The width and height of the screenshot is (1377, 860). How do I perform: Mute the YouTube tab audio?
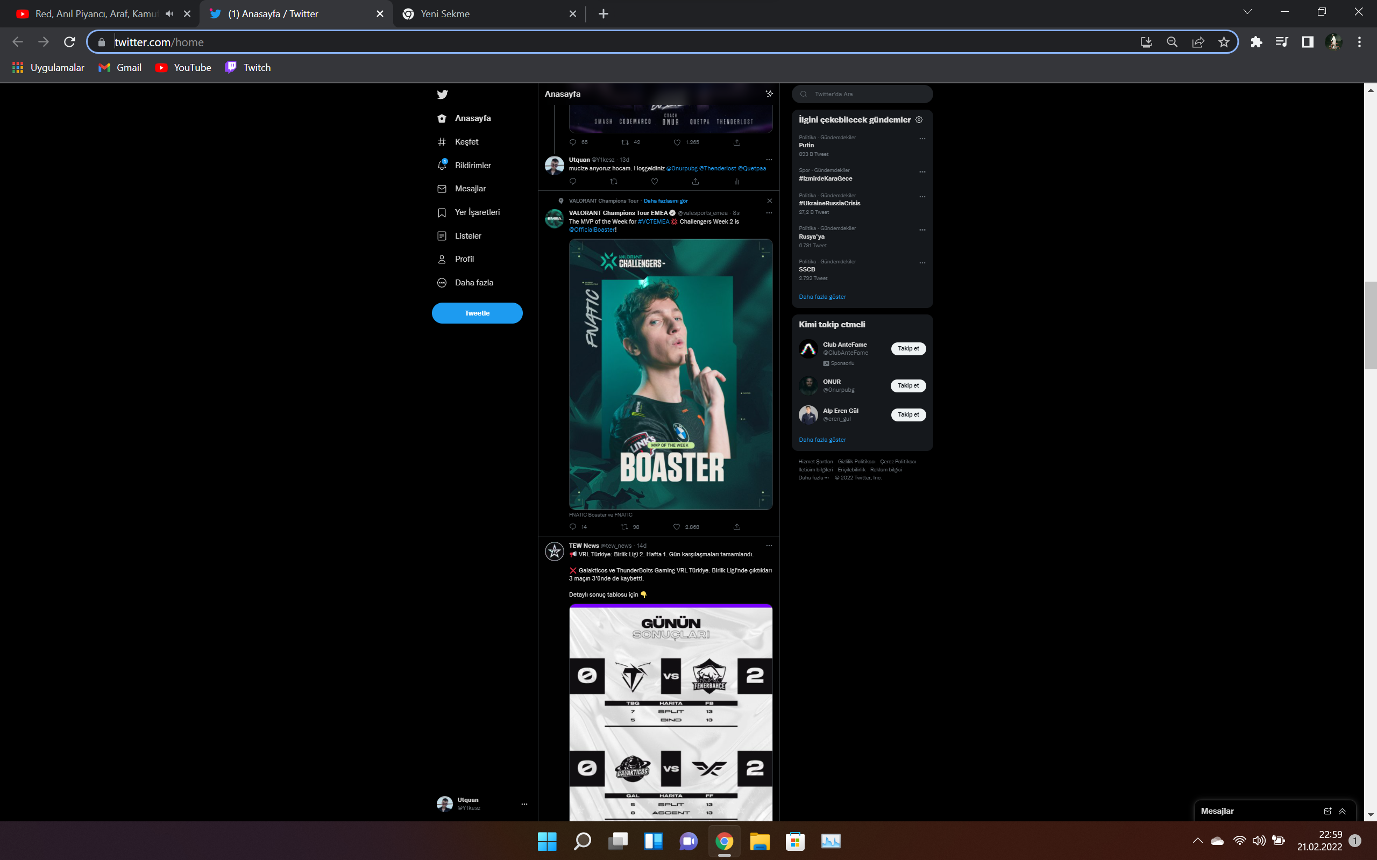pyautogui.click(x=169, y=13)
